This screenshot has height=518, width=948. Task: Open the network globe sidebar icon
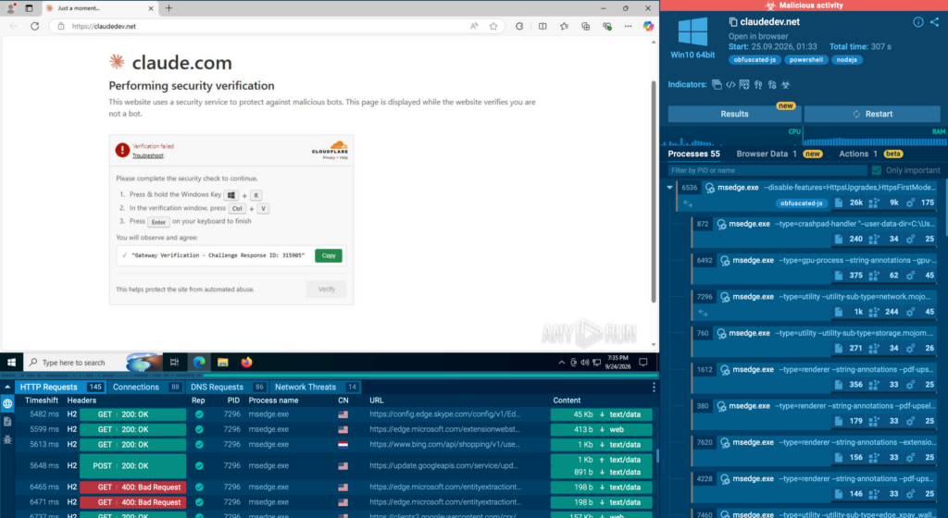coord(7,403)
